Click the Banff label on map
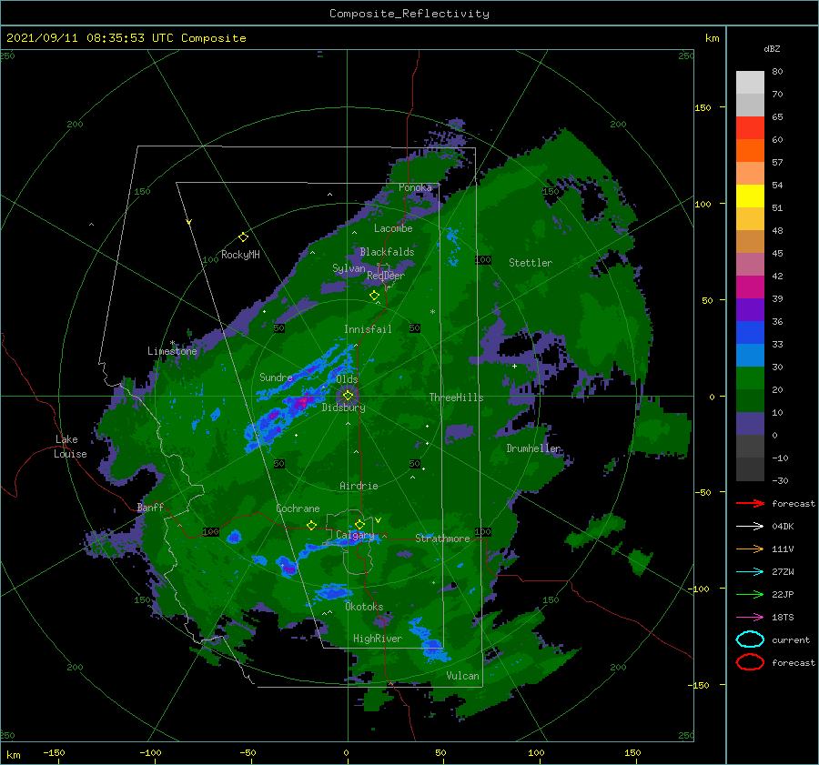The width and height of the screenshot is (819, 765). click(150, 507)
